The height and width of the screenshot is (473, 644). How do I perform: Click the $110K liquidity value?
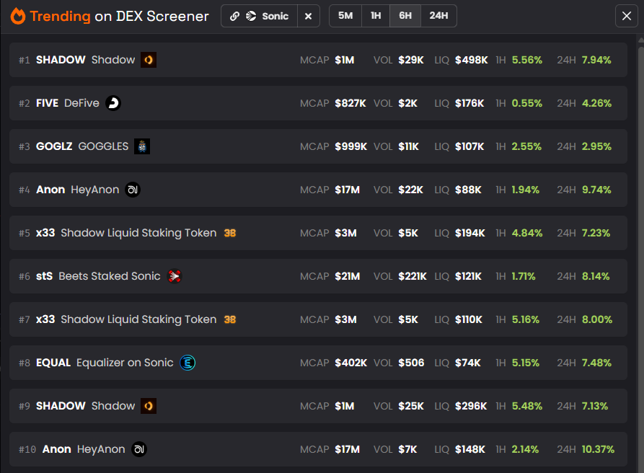coord(468,319)
